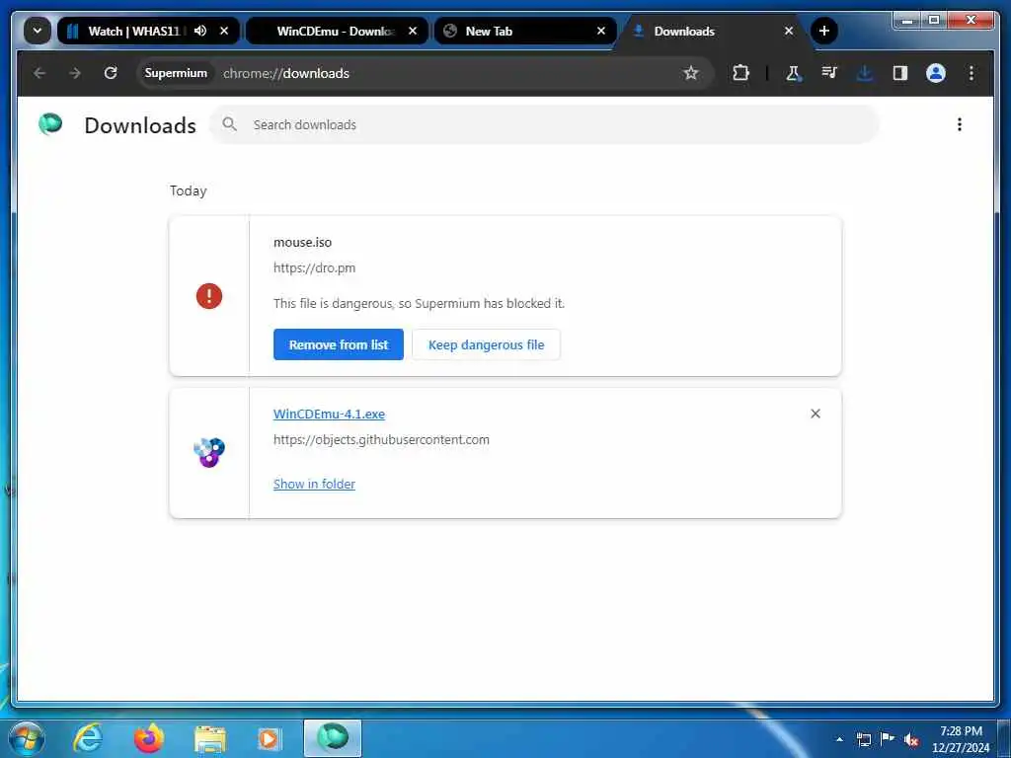Image resolution: width=1011 pixels, height=758 pixels.
Task: Click the Search downloads field
Action: pos(544,124)
